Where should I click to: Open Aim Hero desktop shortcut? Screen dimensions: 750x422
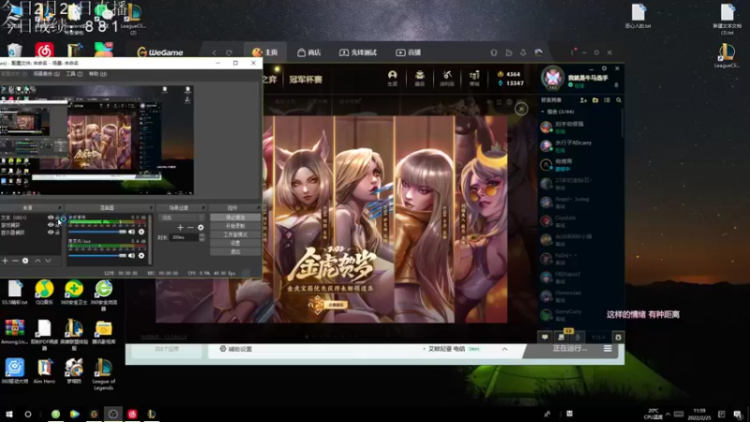click(x=44, y=371)
